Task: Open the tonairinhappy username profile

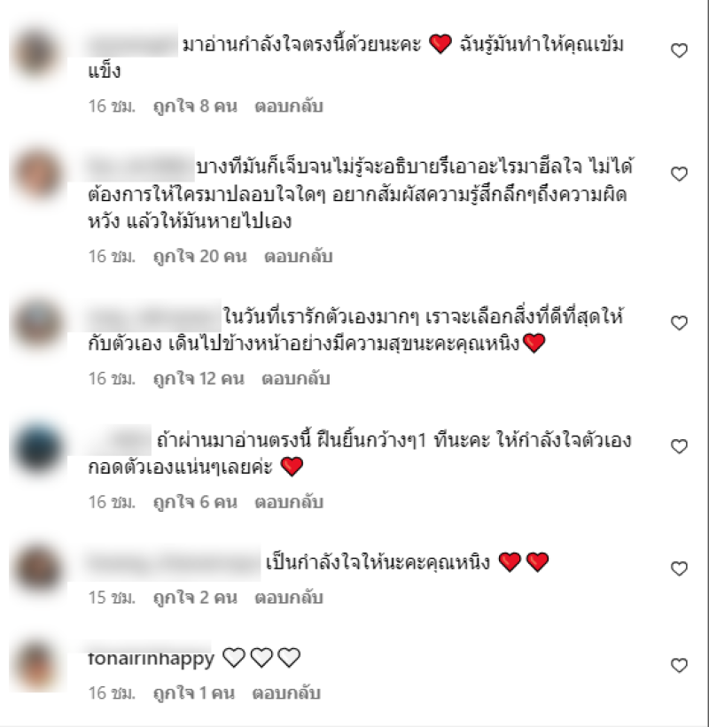Action: point(151,658)
